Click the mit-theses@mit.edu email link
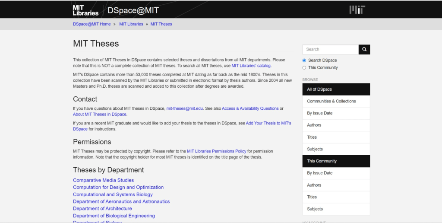Screen dimensions: 442x223 pyautogui.click(x=185, y=108)
